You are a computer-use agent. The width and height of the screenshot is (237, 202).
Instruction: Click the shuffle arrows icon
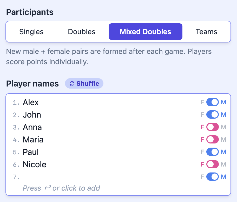click(72, 84)
